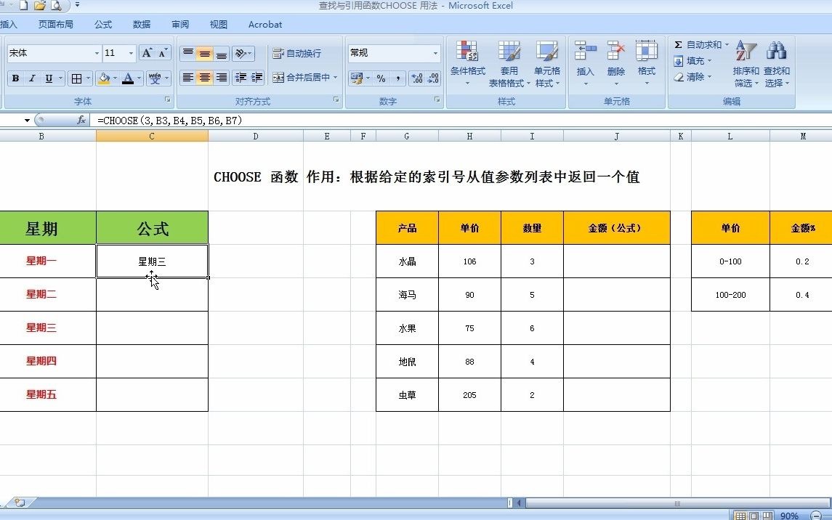Apply percentage number format

pyautogui.click(x=381, y=78)
